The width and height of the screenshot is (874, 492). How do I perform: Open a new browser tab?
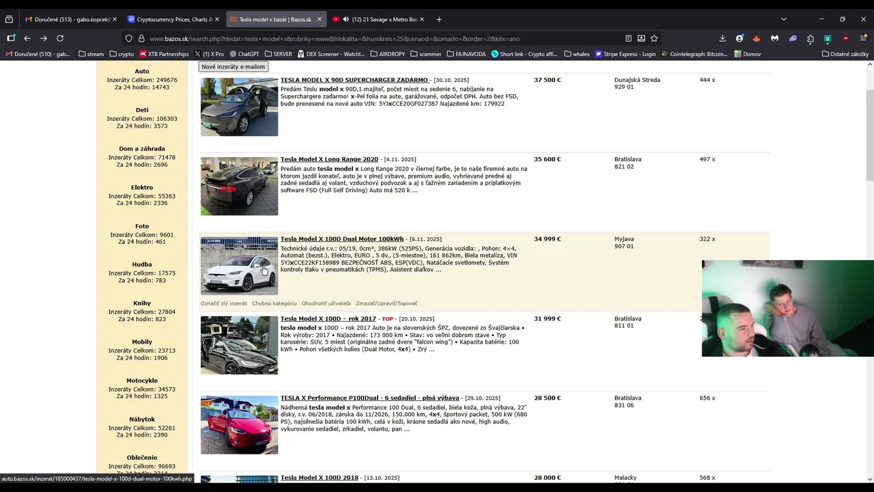(x=439, y=19)
